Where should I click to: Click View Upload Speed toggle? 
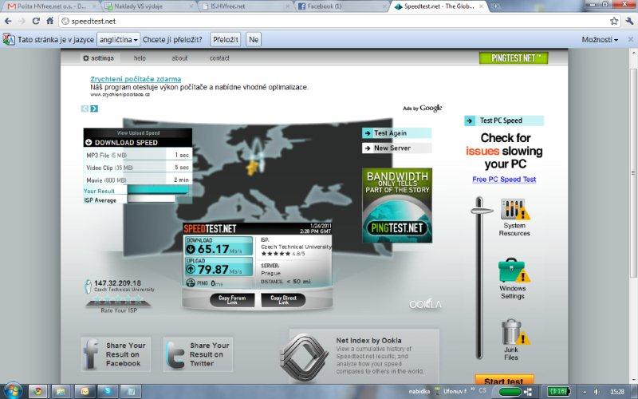tap(138, 132)
